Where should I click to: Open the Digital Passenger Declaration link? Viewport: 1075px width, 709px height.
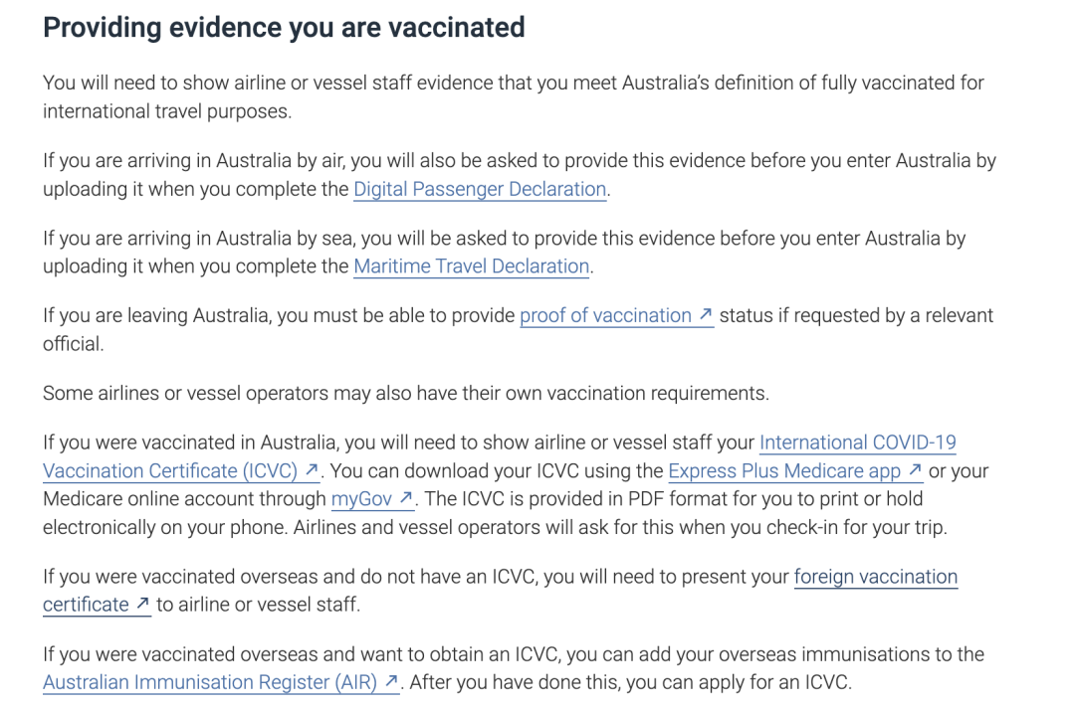click(480, 189)
